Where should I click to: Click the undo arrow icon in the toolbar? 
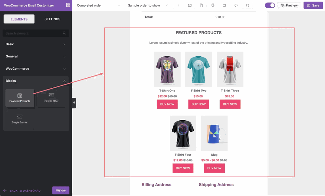pos(236,5)
